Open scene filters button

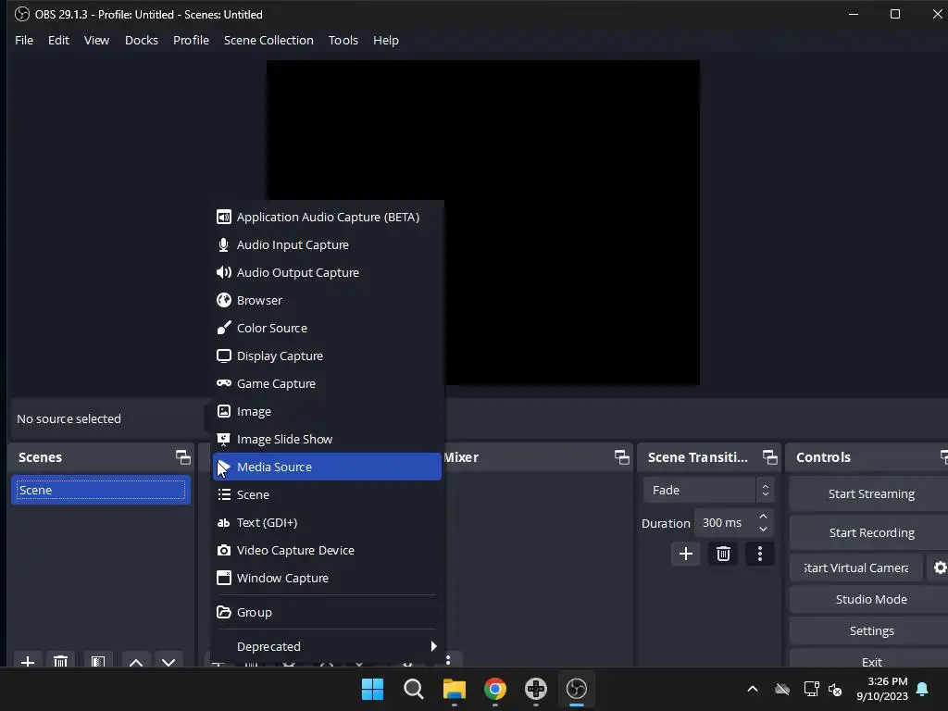pos(98,661)
